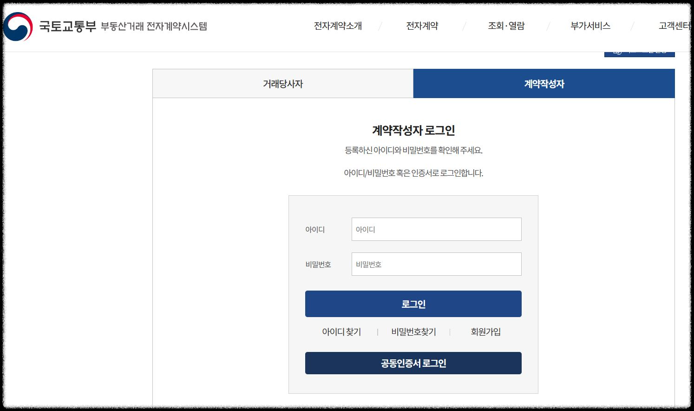Screen dimensions: 694x411
Task: Click the 부동산거래 전자계약시스템 site title
Action: (x=154, y=27)
